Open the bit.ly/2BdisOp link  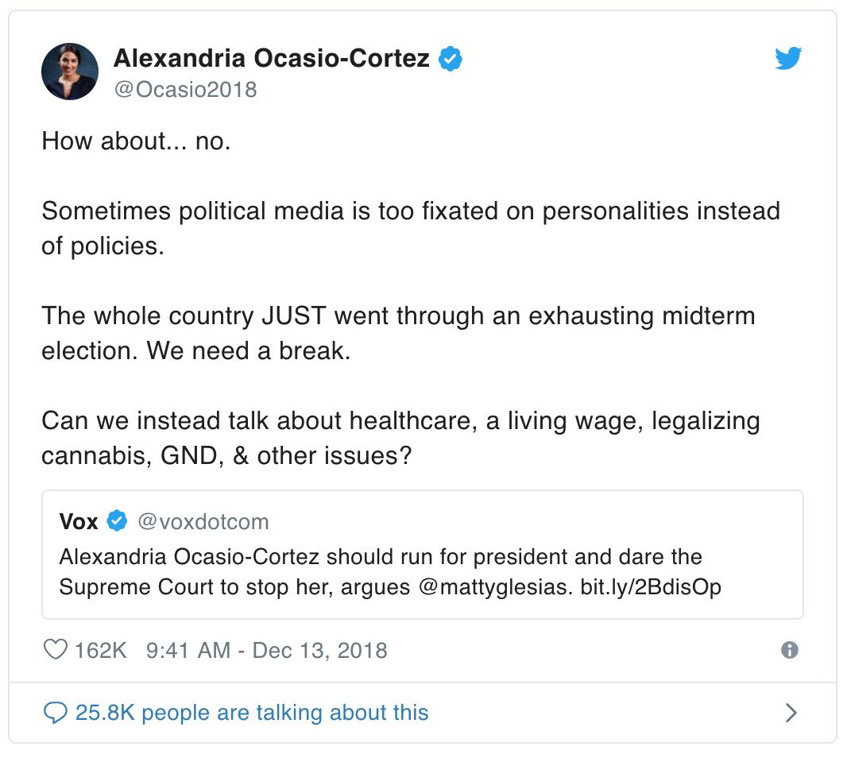[646, 589]
